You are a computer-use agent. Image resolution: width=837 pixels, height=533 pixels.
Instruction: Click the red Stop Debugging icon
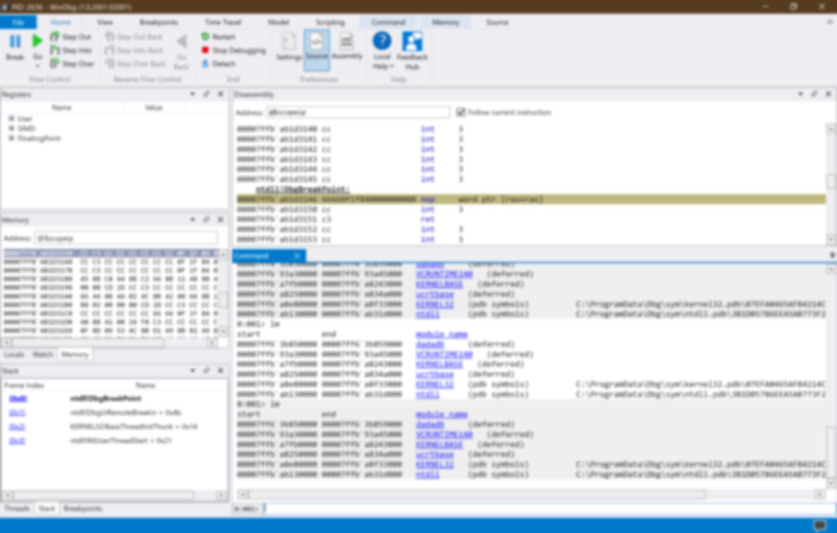(x=206, y=50)
